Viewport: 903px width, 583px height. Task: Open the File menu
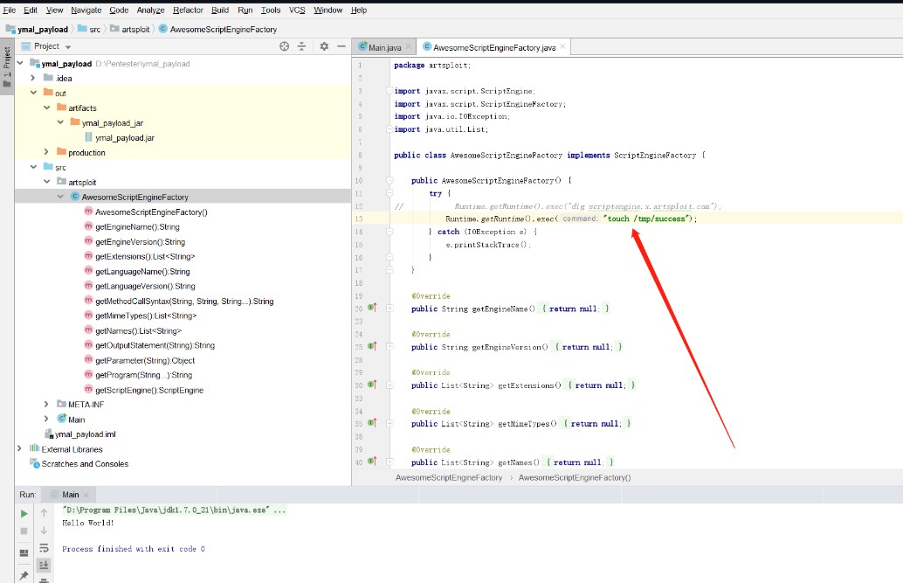pyautogui.click(x=10, y=10)
